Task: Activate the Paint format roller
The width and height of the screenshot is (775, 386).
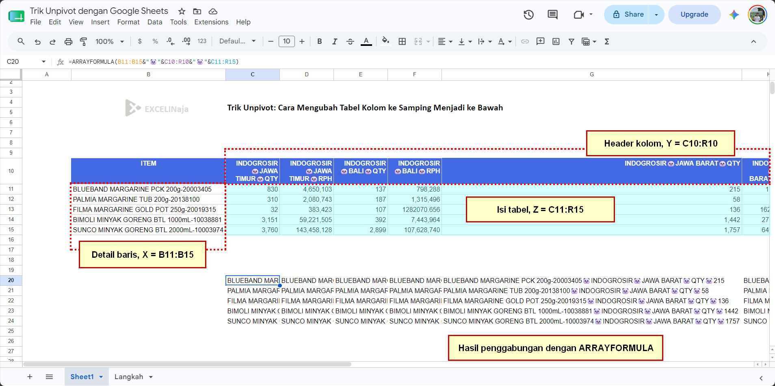Action: [83, 41]
